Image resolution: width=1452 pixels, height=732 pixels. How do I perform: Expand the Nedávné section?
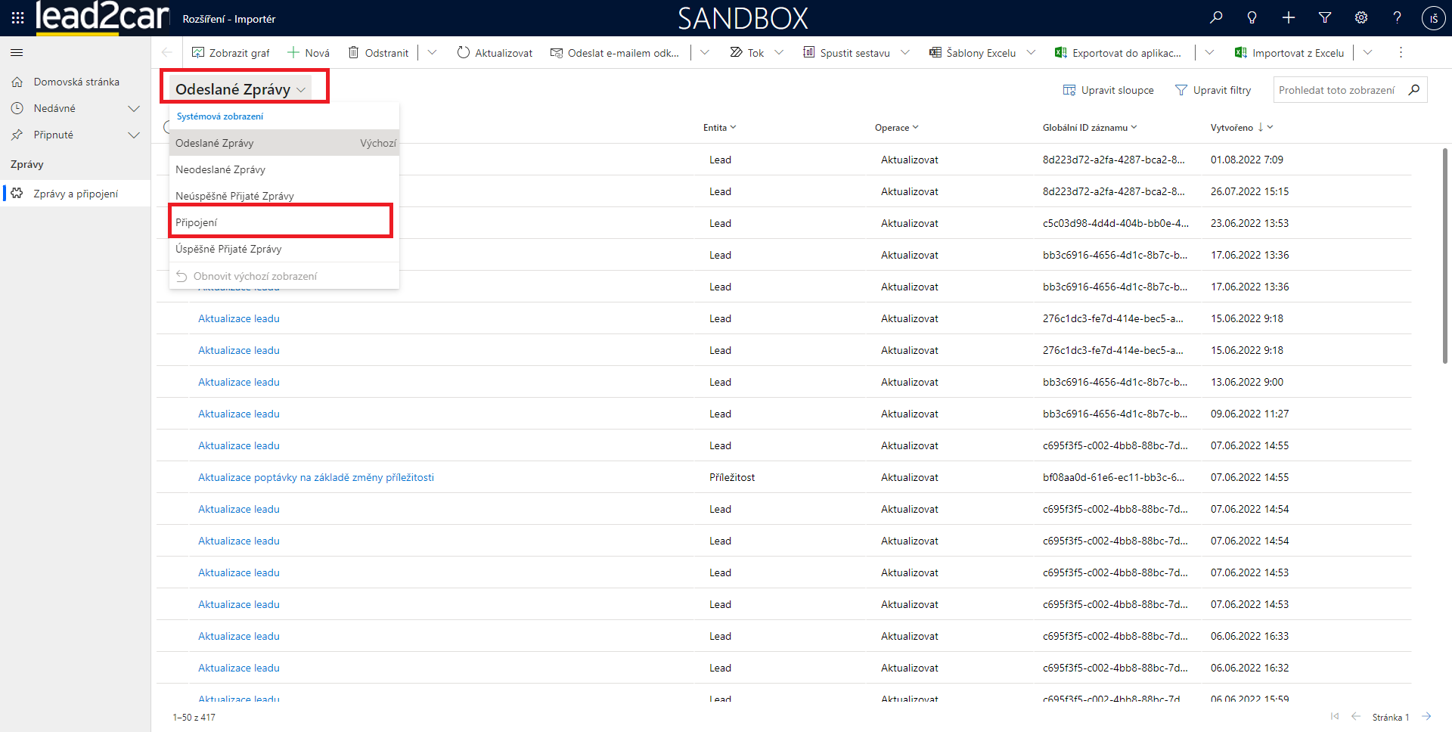[134, 109]
